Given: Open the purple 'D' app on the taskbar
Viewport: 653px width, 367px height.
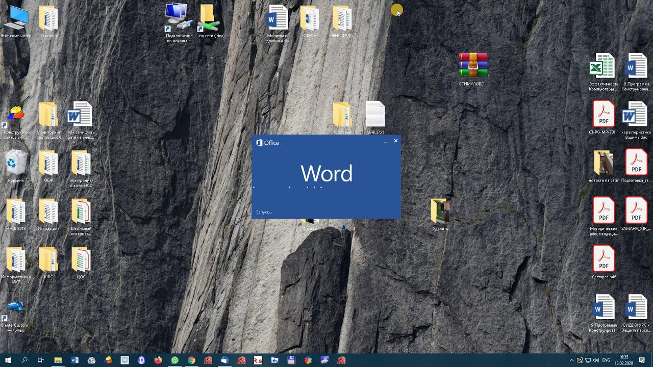Looking at the screenshot, I should click(141, 360).
